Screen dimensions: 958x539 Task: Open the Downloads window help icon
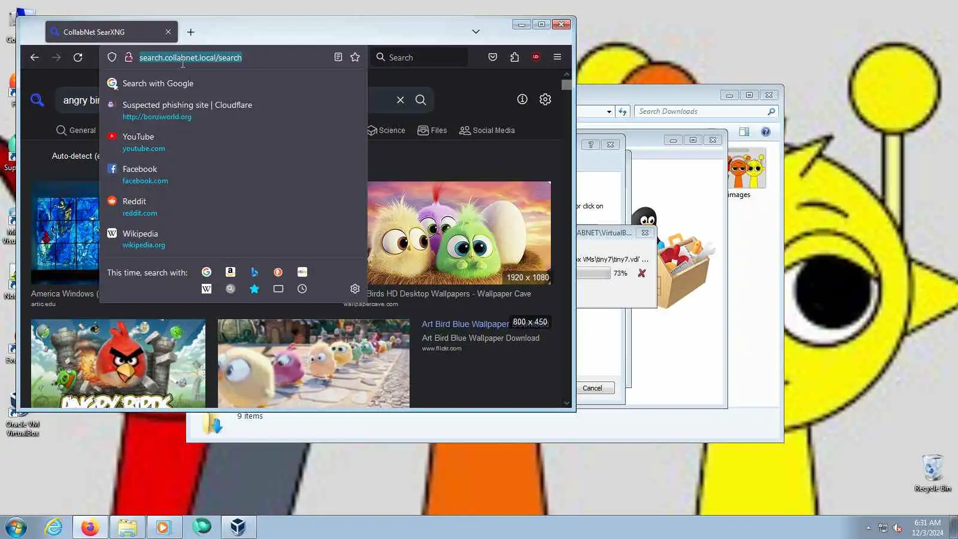pyautogui.click(x=766, y=132)
